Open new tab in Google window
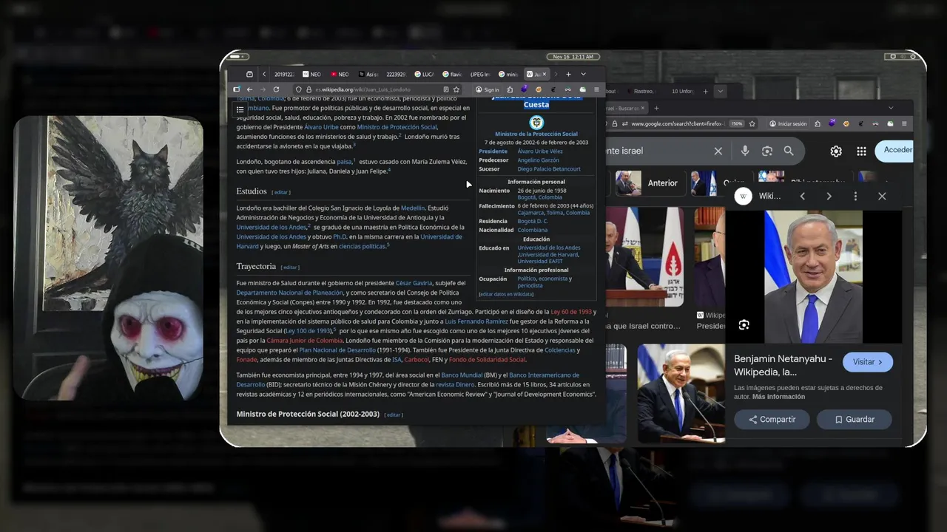Image resolution: width=947 pixels, height=532 pixels. [656, 108]
